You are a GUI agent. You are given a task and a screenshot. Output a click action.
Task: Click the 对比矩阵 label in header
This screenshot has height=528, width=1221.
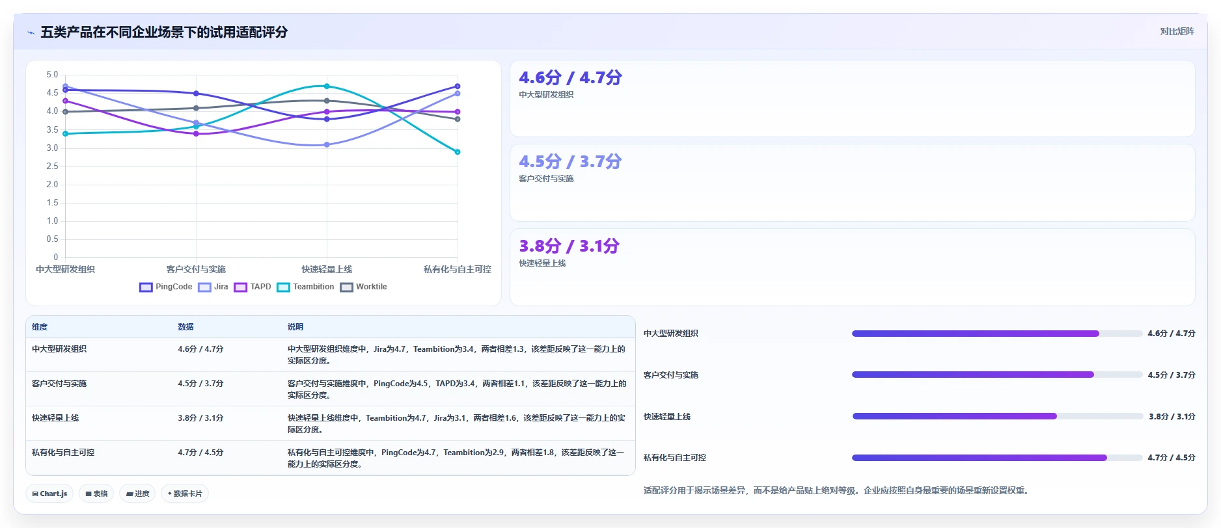click(1177, 31)
